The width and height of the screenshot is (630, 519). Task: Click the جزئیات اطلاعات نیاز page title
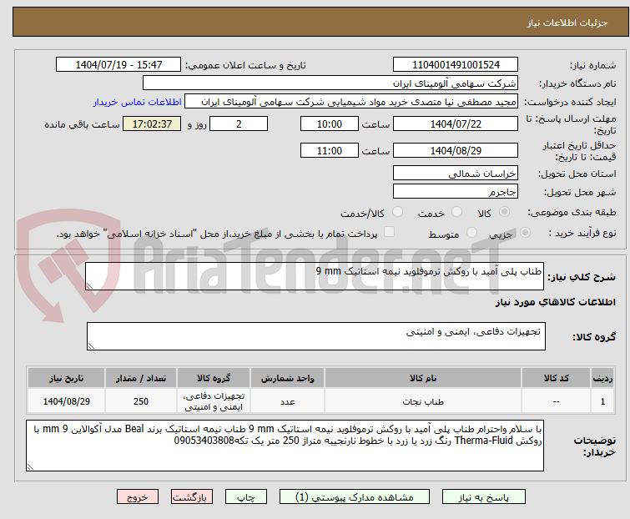pos(567,23)
